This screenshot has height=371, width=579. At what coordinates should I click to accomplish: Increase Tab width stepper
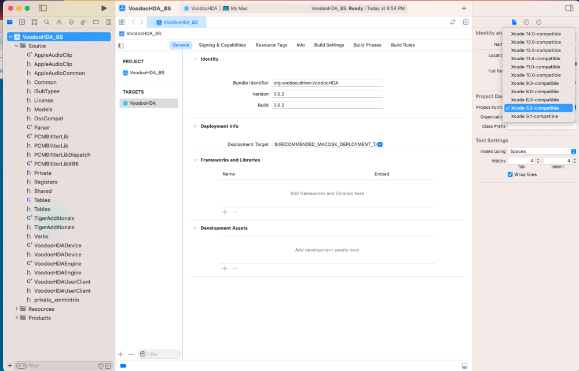pyautogui.click(x=538, y=159)
